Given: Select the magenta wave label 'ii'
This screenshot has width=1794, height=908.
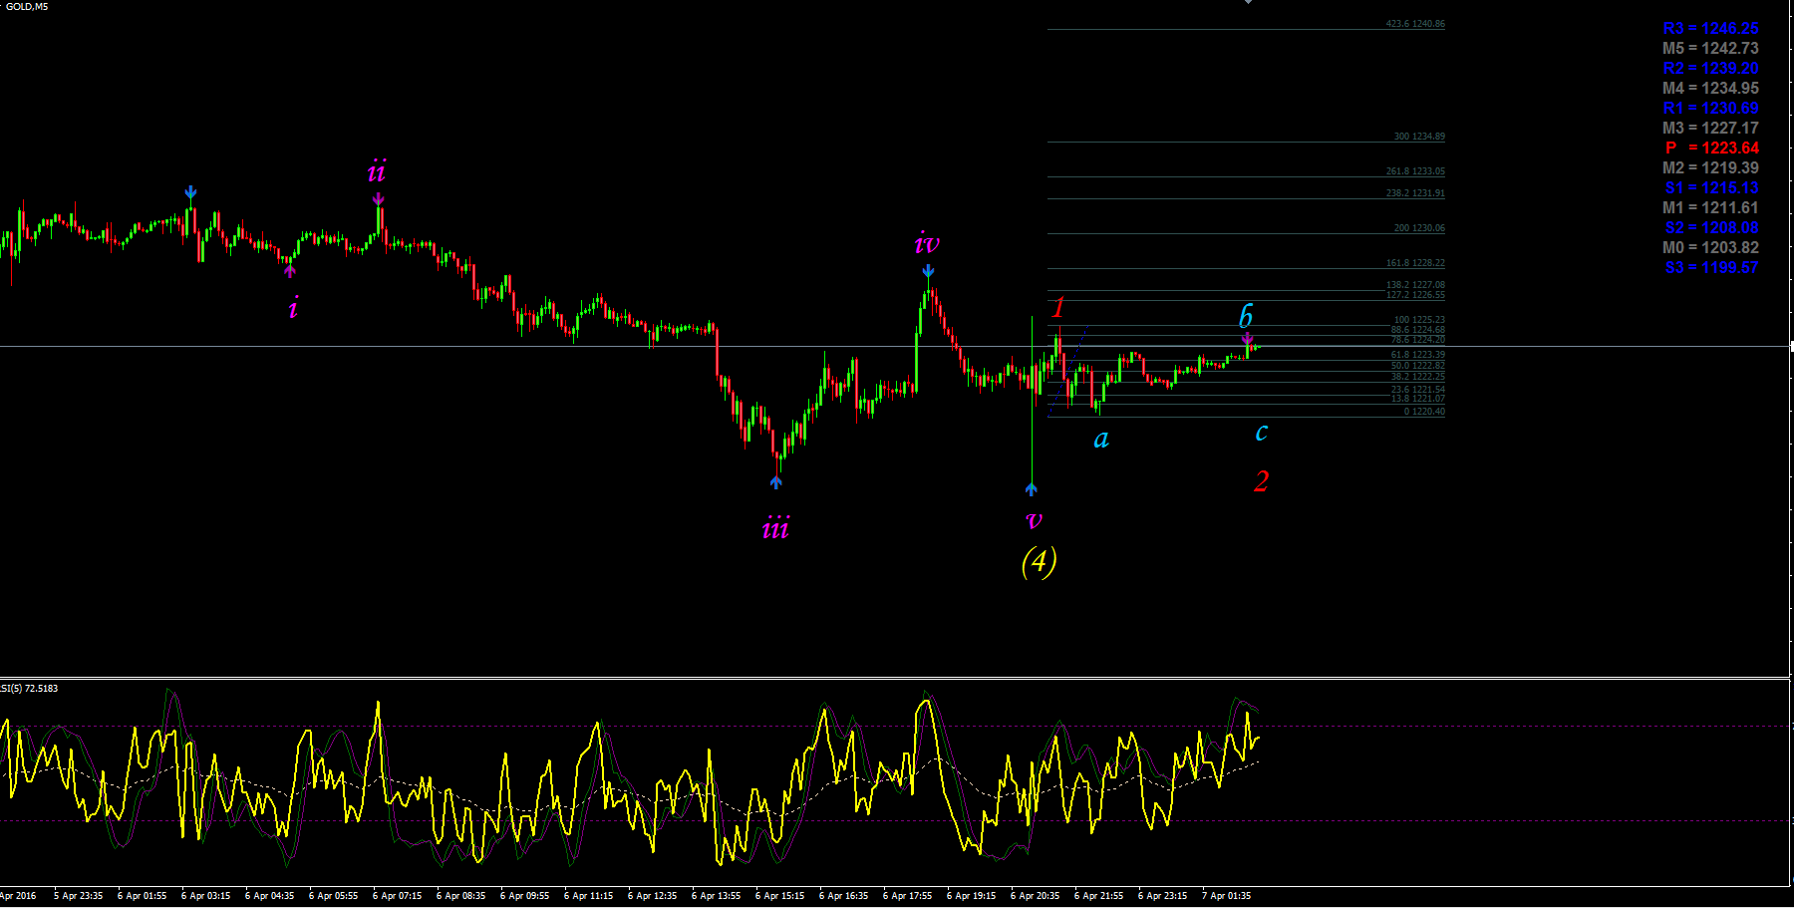Looking at the screenshot, I should pyautogui.click(x=376, y=171).
